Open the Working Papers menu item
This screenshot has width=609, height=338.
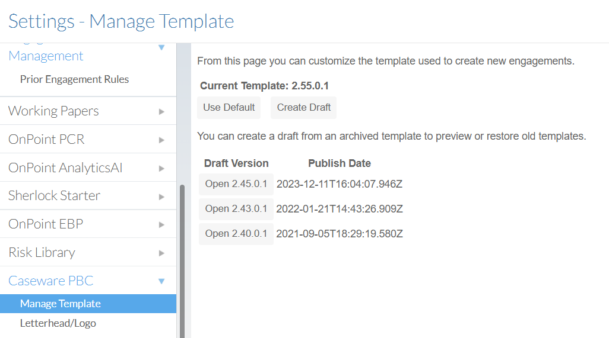click(53, 111)
